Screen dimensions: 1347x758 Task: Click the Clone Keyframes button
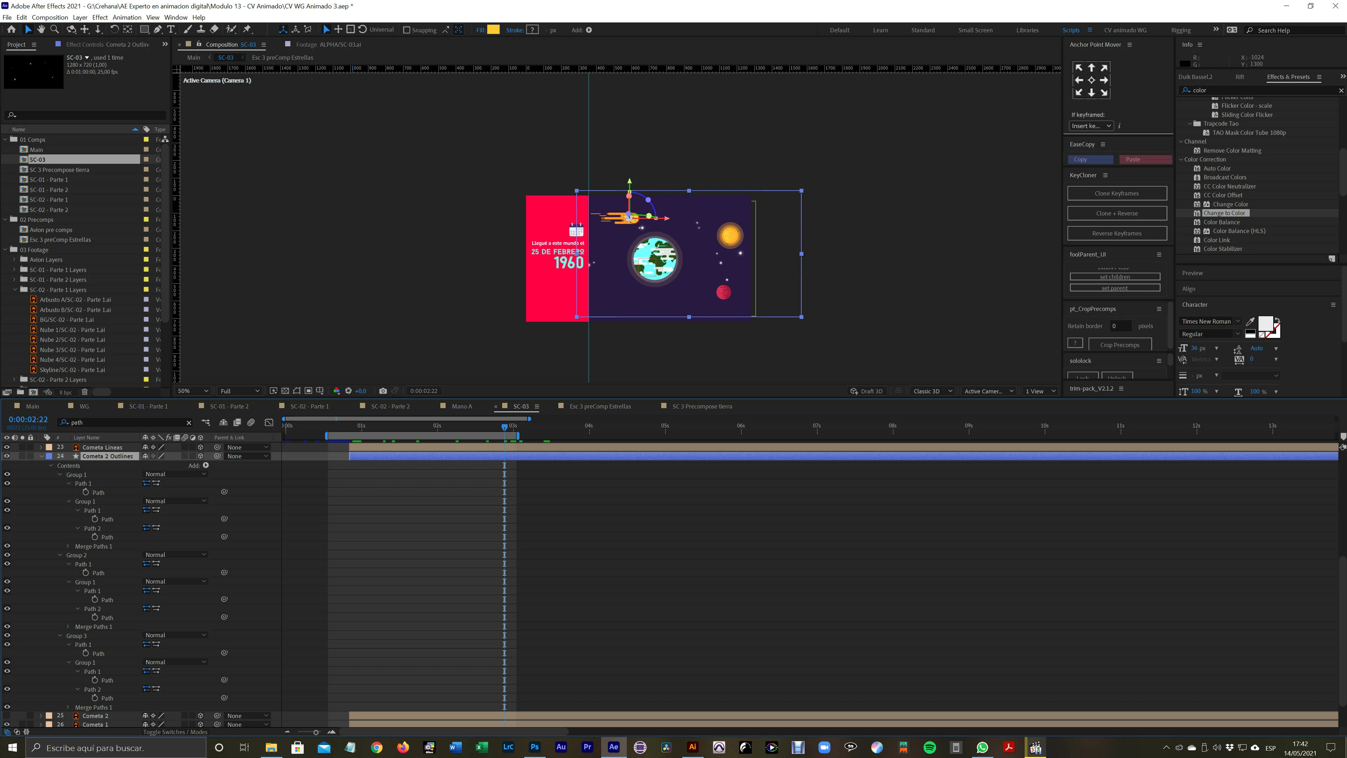tap(1116, 193)
